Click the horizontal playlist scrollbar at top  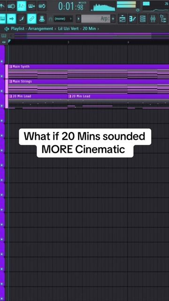89,36
